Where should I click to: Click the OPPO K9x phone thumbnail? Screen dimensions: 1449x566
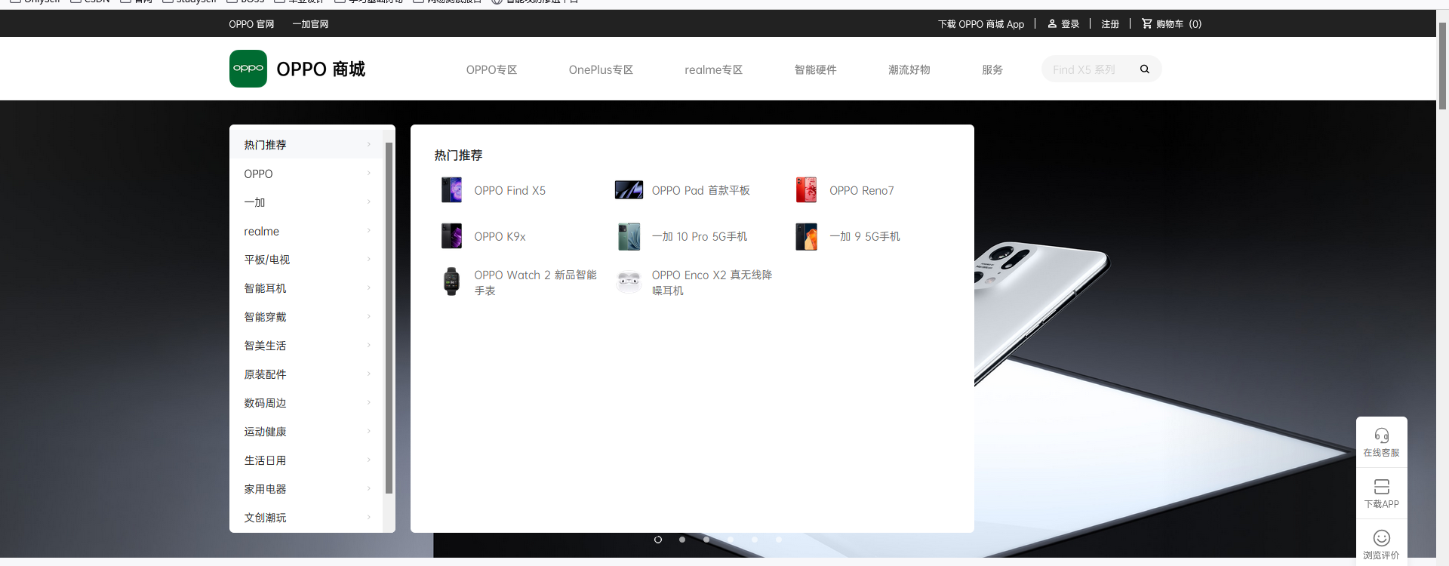click(x=451, y=236)
